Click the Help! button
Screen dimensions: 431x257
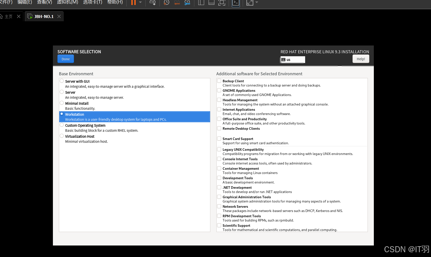[361, 59]
